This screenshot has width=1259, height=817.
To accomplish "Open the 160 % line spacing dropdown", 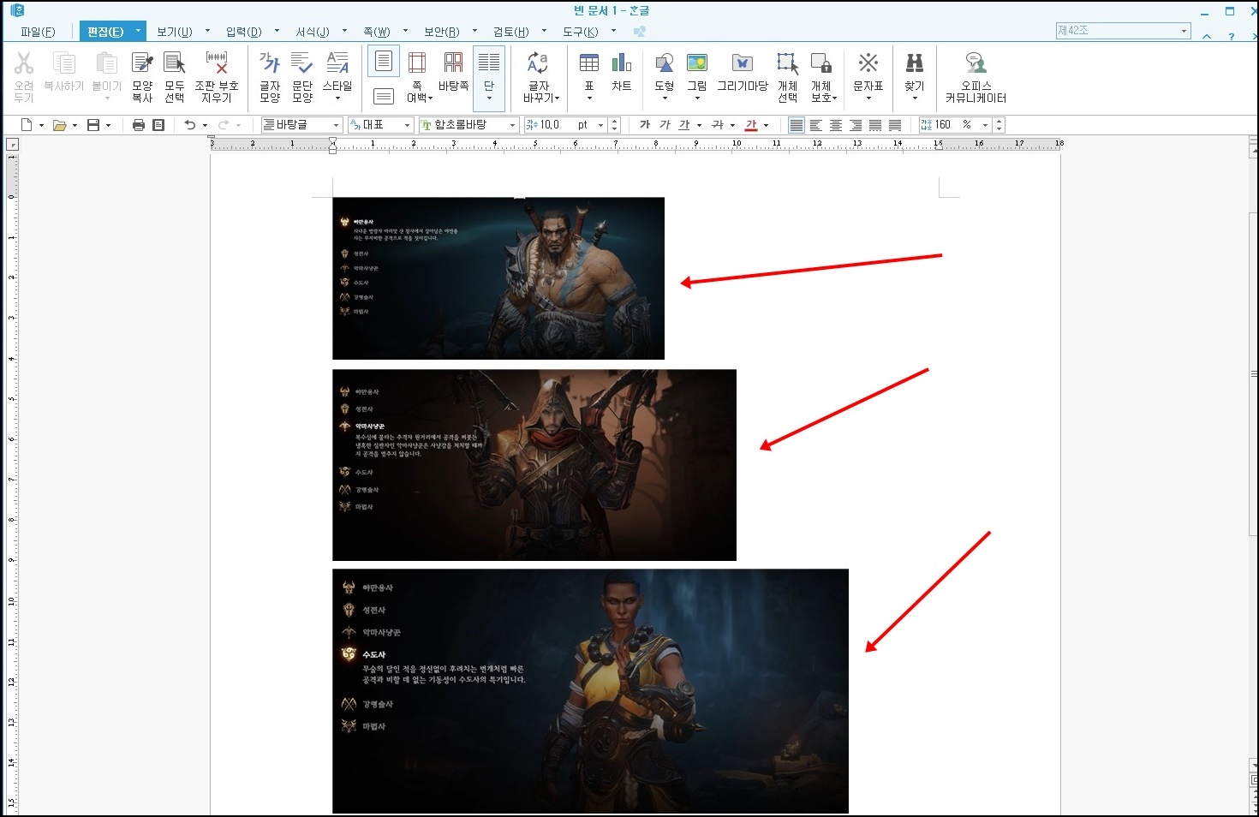I will (x=985, y=125).
